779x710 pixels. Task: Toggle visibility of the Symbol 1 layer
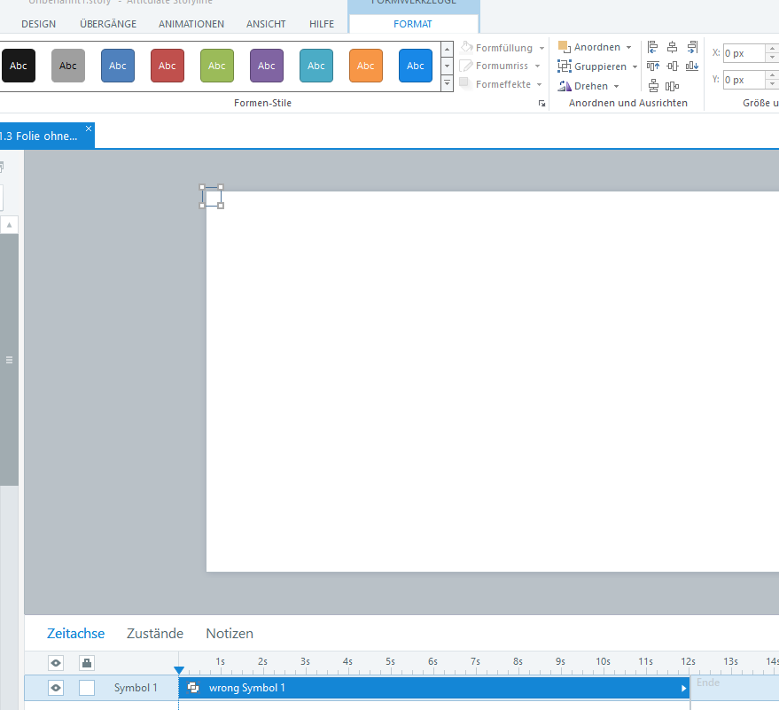point(55,687)
